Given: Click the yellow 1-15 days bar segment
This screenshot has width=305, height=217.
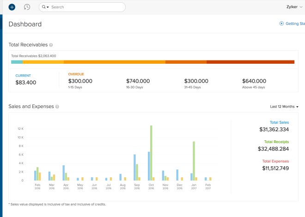Looking at the screenshot, I should tap(43, 62).
